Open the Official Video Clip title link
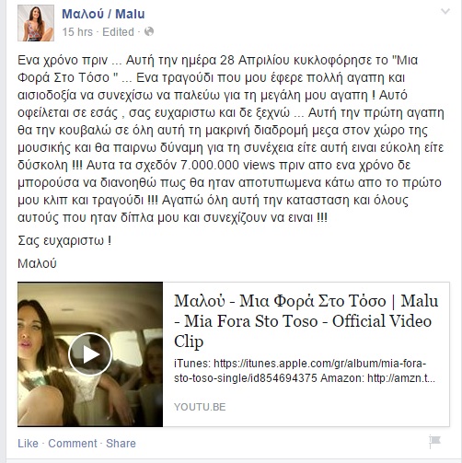This screenshot has width=462, height=463. click(x=306, y=321)
